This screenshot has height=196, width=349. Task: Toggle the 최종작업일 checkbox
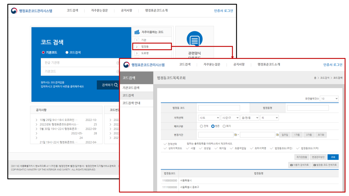point(232,148)
